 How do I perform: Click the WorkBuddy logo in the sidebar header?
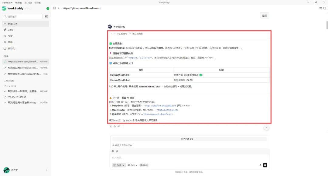coord(4,8)
